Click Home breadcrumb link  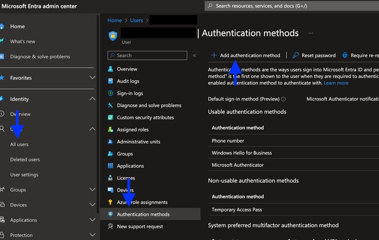point(114,20)
